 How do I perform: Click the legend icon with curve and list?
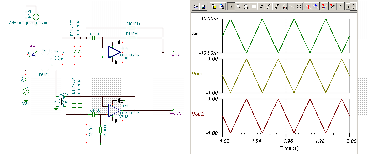coord(284,7)
